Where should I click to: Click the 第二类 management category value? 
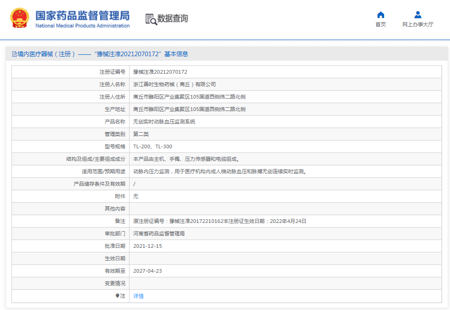click(141, 134)
